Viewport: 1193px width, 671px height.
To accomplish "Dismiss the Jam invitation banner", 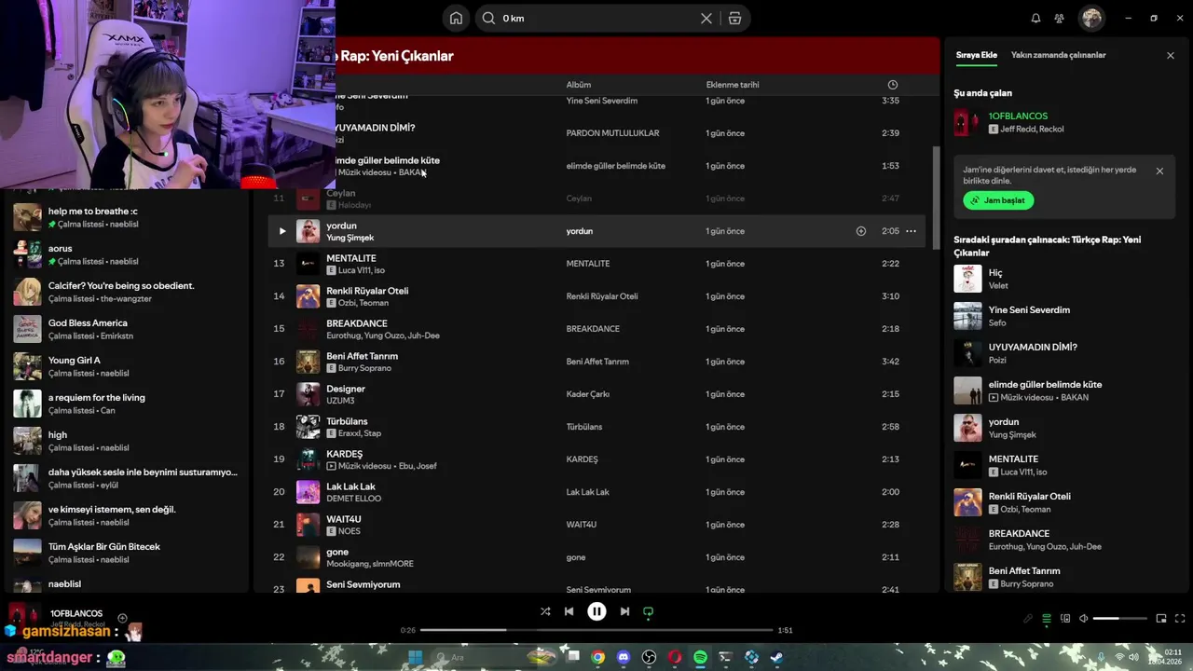I will [x=1159, y=171].
